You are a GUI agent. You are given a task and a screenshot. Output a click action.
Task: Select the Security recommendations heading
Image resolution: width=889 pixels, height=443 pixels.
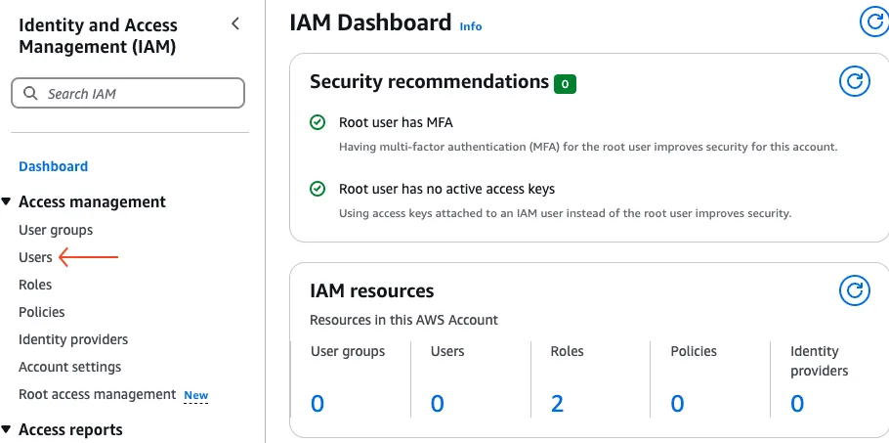429,82
